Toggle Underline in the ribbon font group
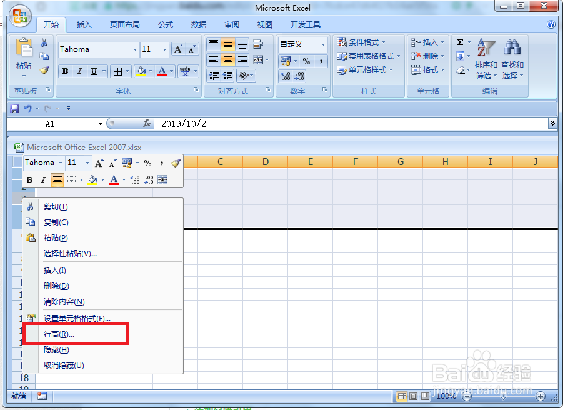Image resolution: width=563 pixels, height=410 pixels. (94, 71)
